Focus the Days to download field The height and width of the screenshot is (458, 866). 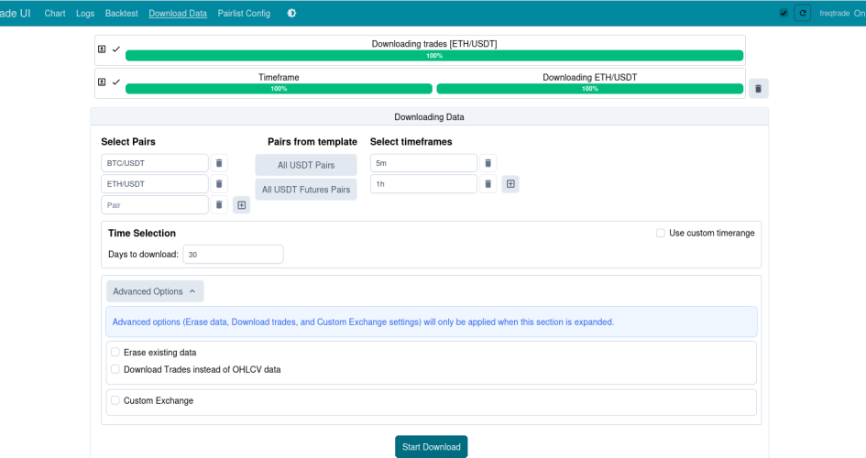pos(233,255)
